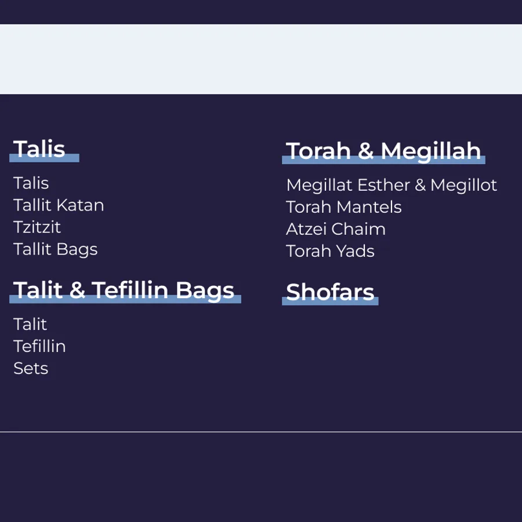
Task: Open the Torah & Megillah heading
Action: point(383,151)
